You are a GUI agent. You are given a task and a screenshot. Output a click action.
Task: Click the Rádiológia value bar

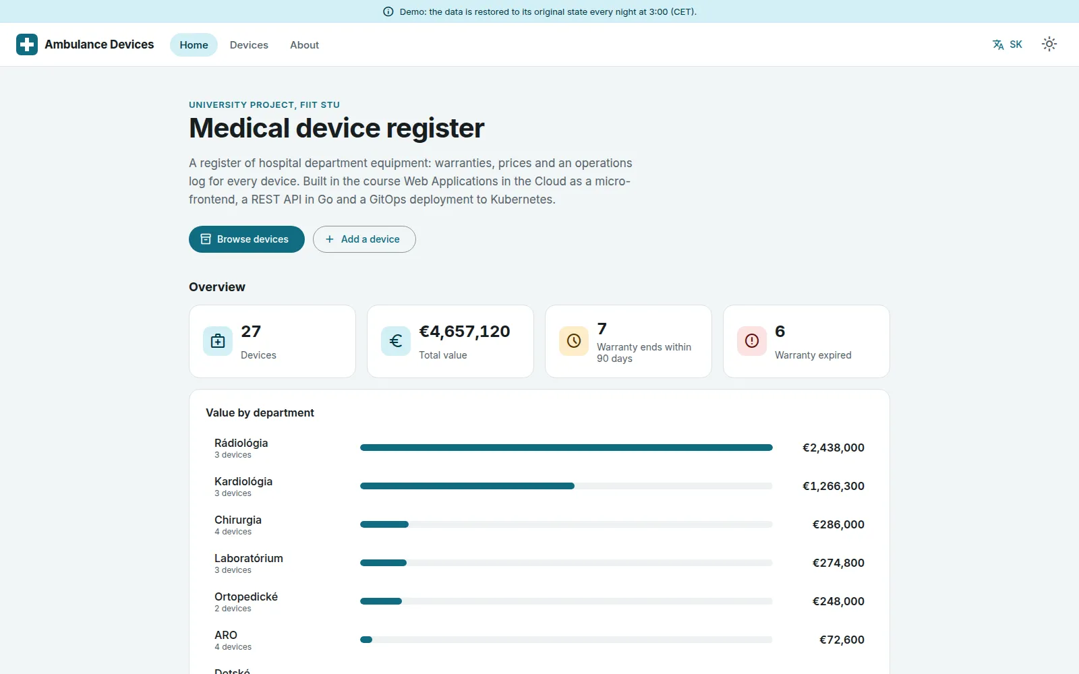[x=566, y=448]
